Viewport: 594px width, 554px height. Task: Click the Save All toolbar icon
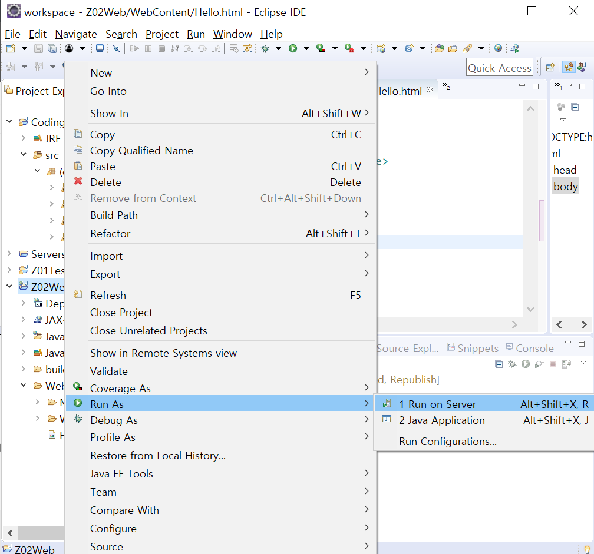pos(52,48)
